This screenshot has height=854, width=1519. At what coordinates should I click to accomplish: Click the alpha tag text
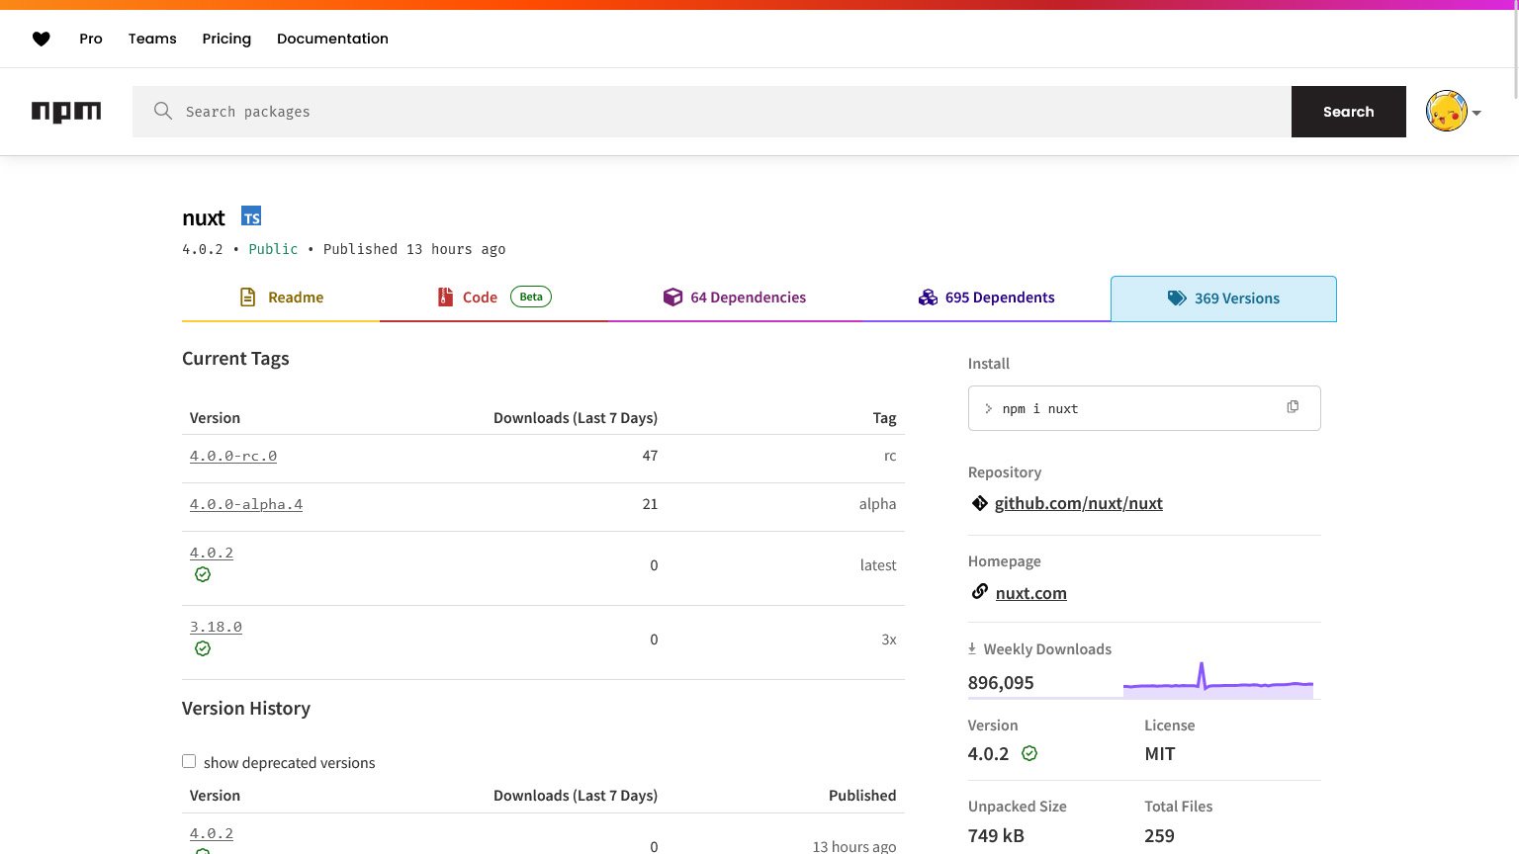tap(877, 504)
